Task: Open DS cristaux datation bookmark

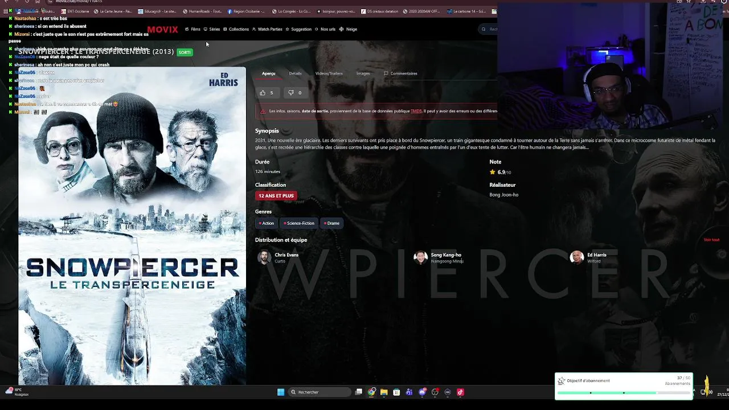Action: [379, 11]
